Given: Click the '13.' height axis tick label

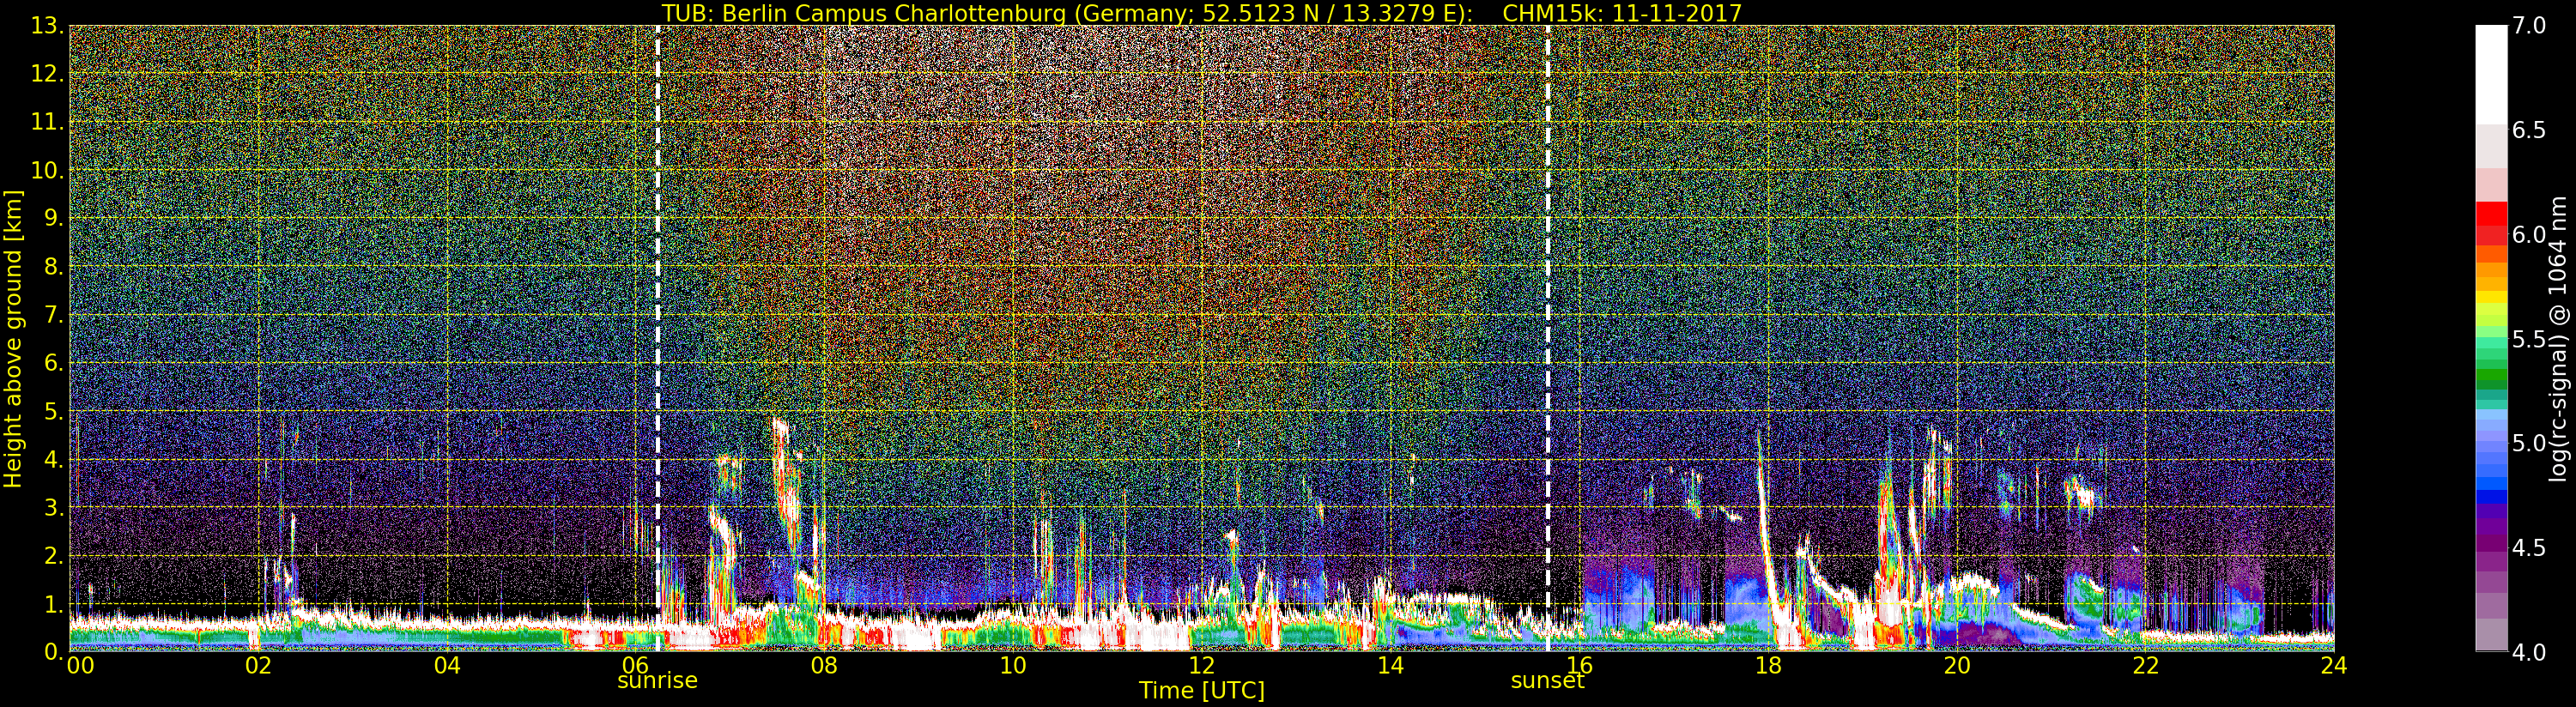Looking at the screenshot, I should click(48, 26).
